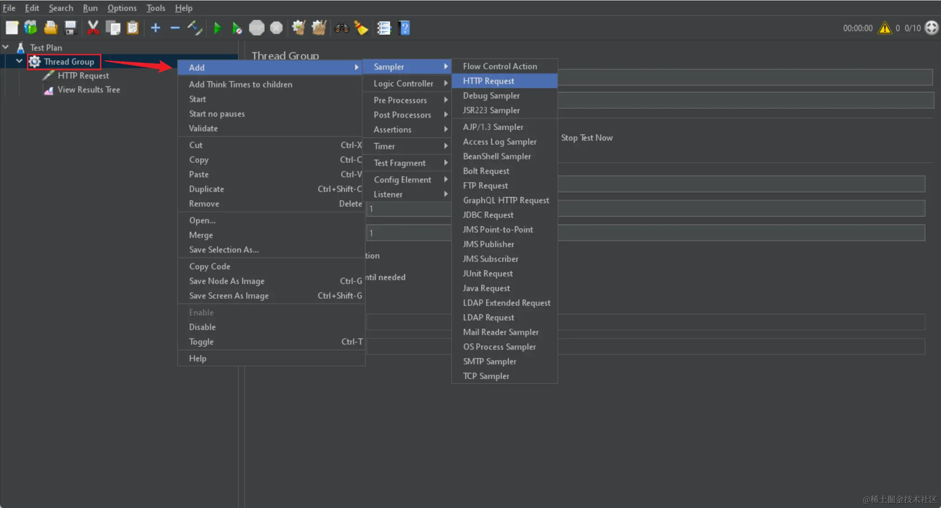Click the Save floppy disk icon
The image size is (941, 508).
coord(70,28)
